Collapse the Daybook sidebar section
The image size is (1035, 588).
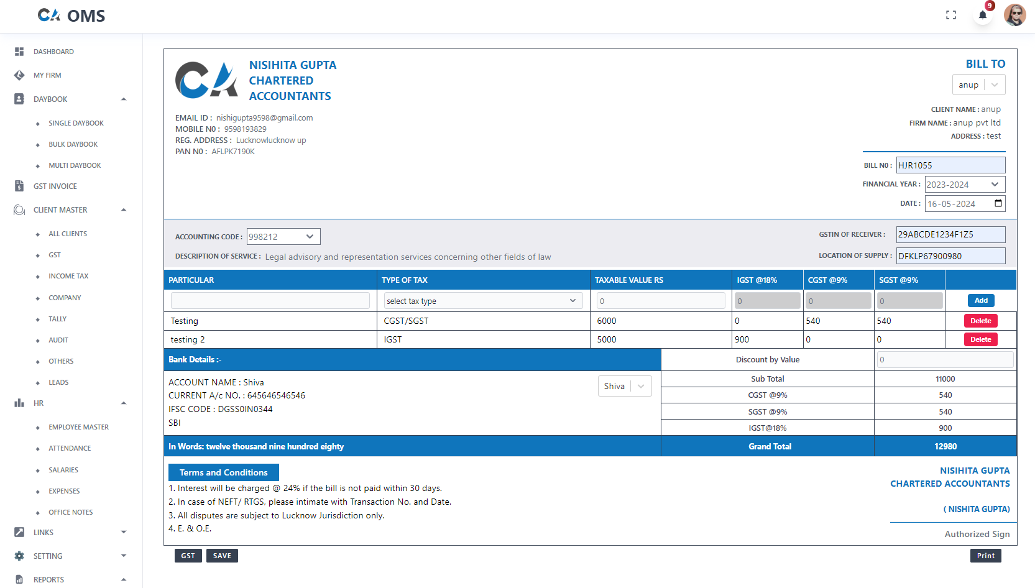pos(124,99)
